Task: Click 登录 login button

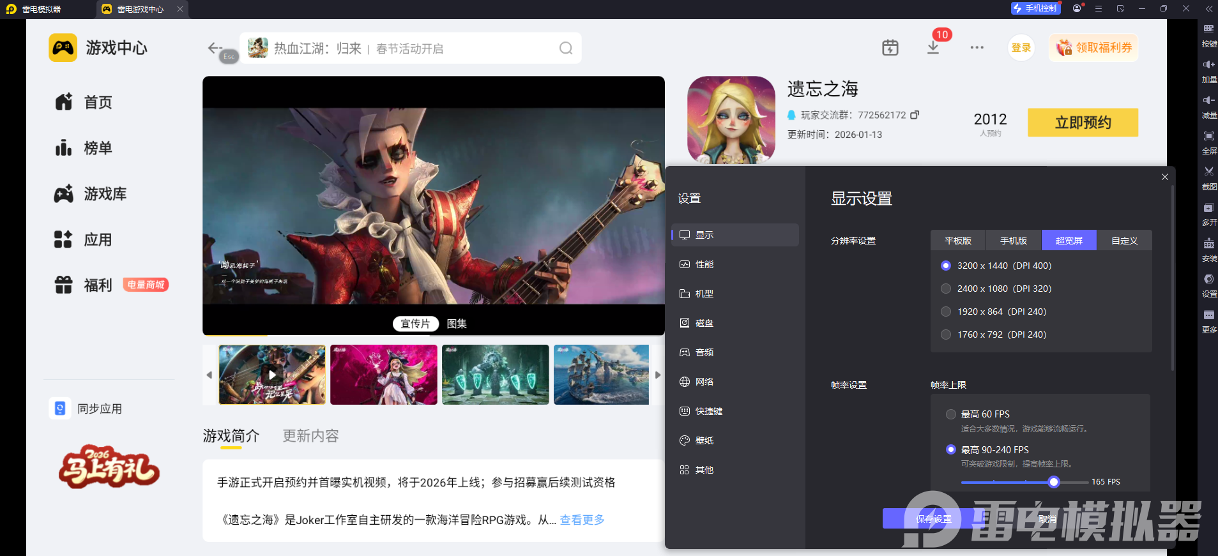Action: click(1021, 48)
